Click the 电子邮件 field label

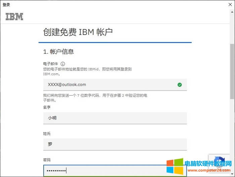(51, 64)
